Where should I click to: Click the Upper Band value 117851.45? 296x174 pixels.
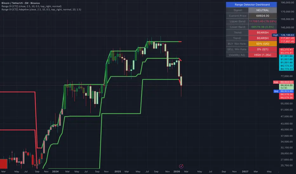(x=263, y=21)
